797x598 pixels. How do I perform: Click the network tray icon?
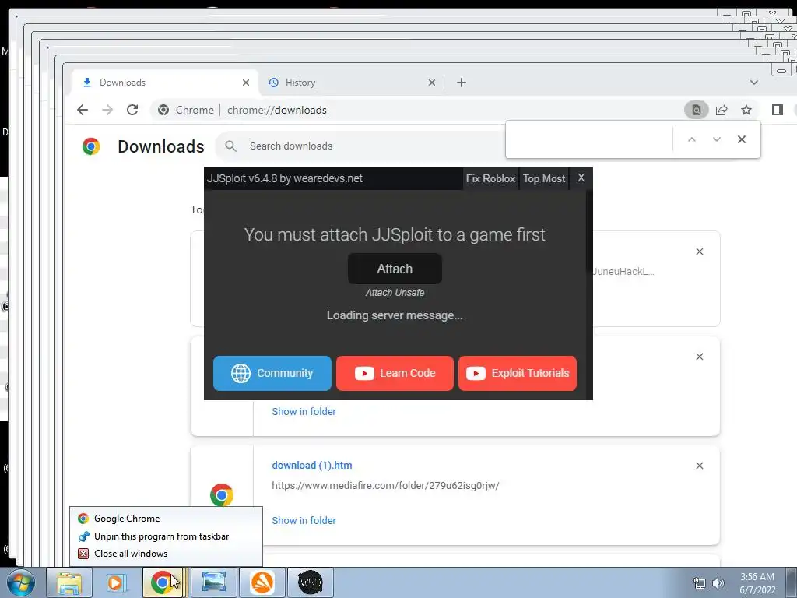(x=700, y=583)
